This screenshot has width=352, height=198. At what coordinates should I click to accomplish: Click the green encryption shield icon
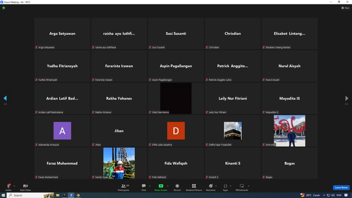(4, 8)
